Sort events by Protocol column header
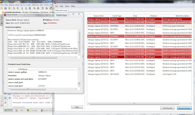The image size is (195, 115). point(154,16)
